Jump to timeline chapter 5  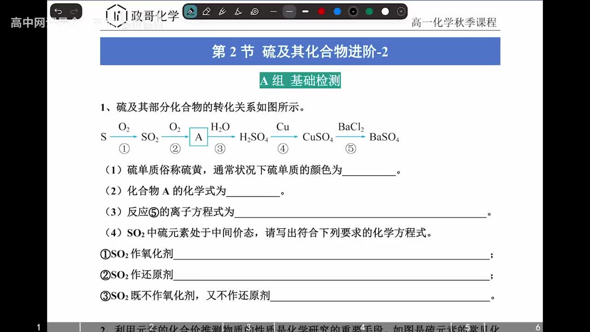[x=467, y=327]
